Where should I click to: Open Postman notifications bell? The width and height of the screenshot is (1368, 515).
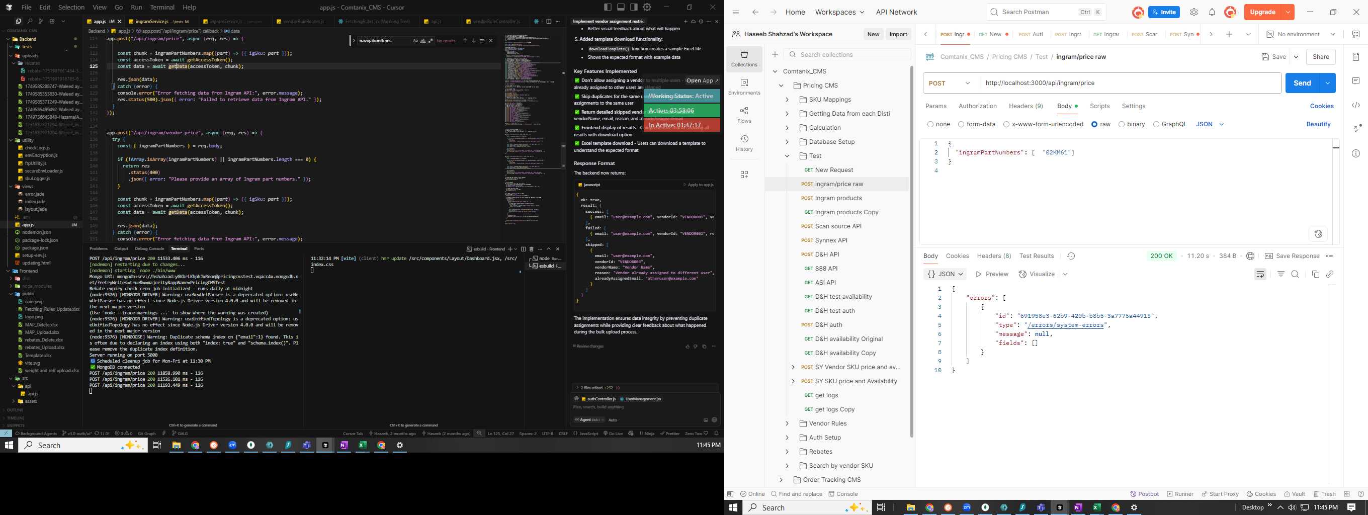(1212, 12)
